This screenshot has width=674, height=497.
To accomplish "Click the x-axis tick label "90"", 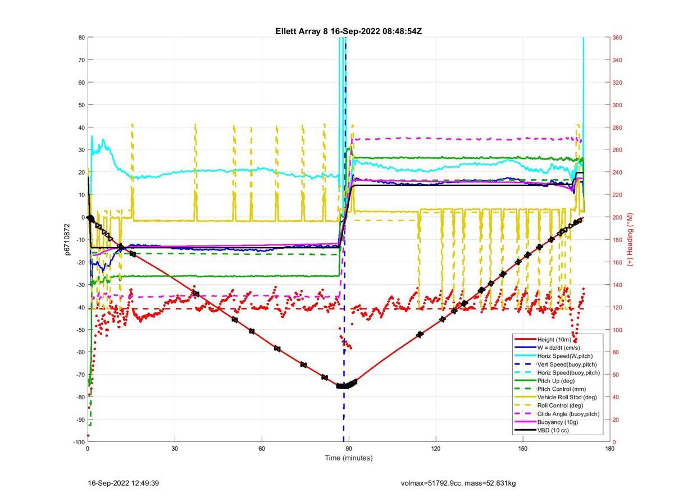I will 349,449.
